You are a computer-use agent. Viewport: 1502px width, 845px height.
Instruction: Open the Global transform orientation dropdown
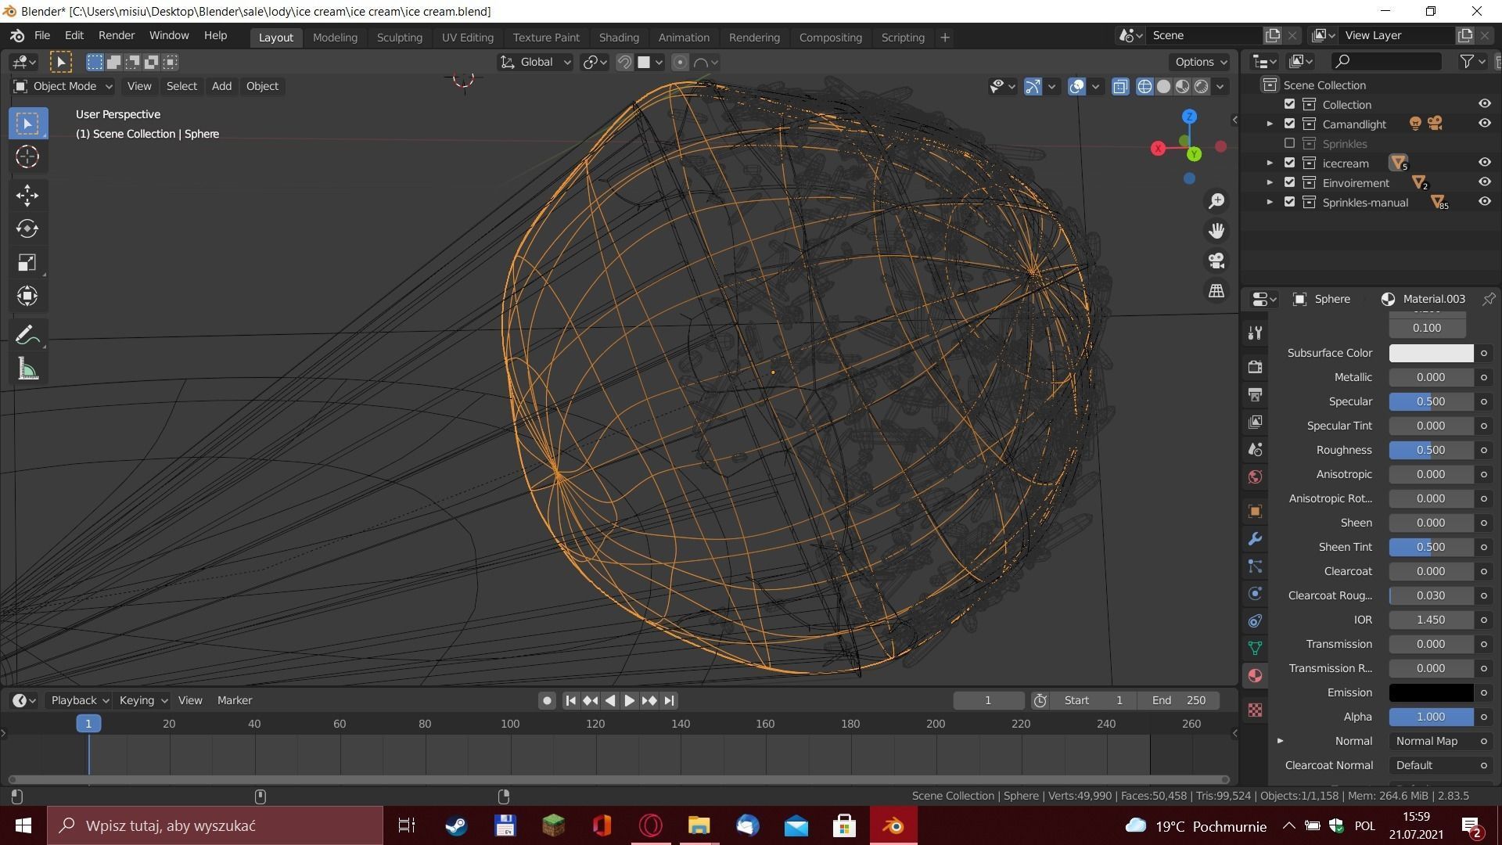pyautogui.click(x=537, y=63)
